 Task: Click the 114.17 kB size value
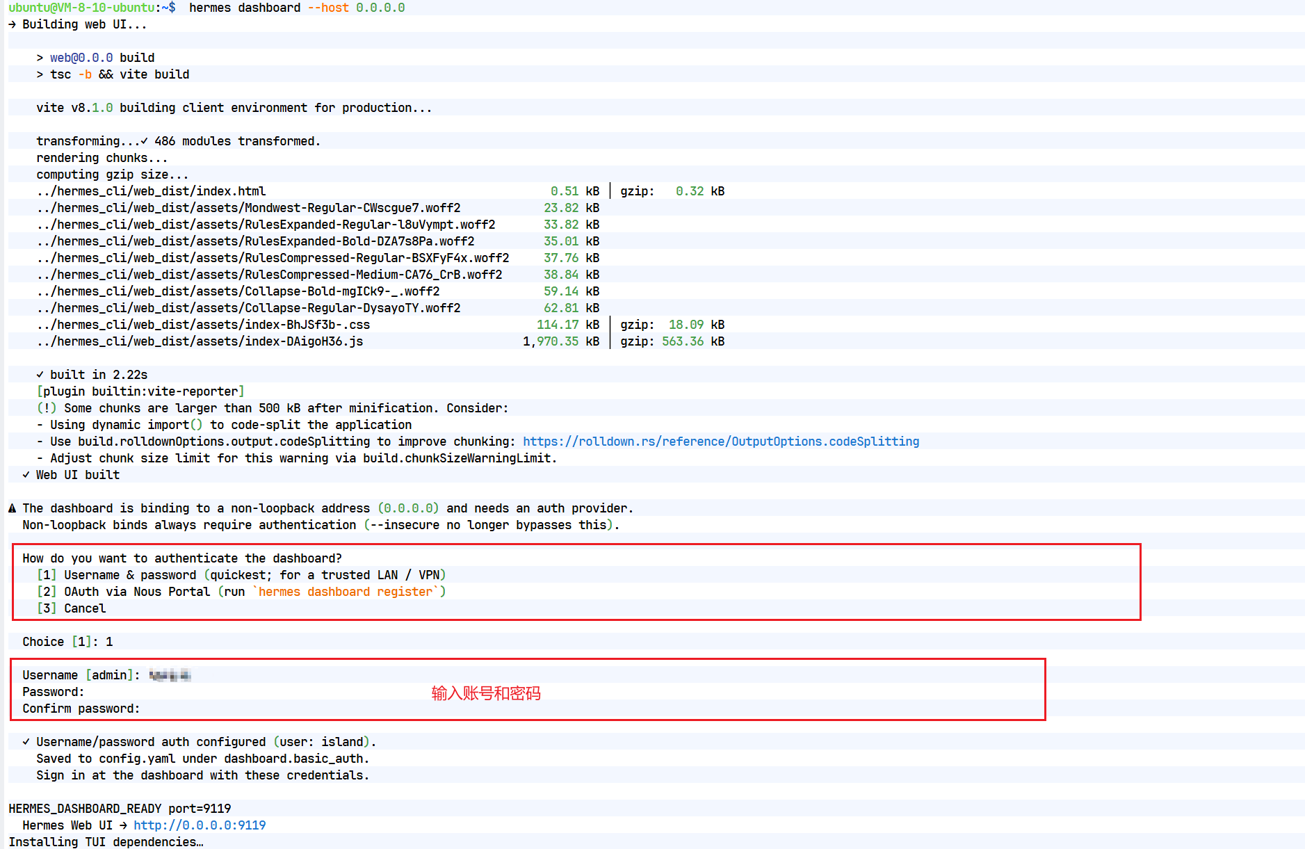click(568, 325)
